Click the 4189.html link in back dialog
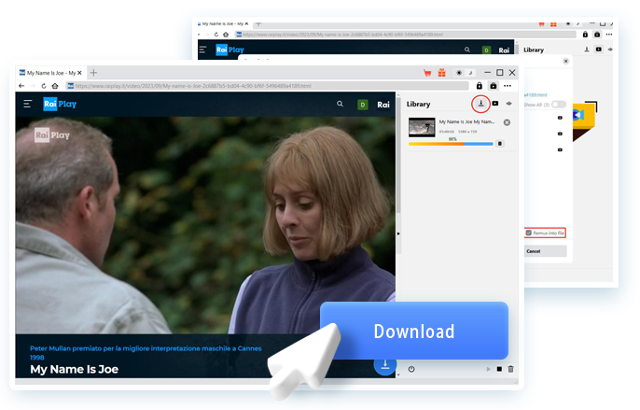 tap(536, 95)
